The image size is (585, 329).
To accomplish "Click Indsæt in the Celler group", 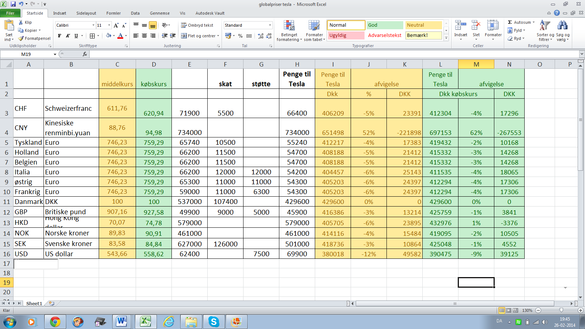I will [461, 29].
